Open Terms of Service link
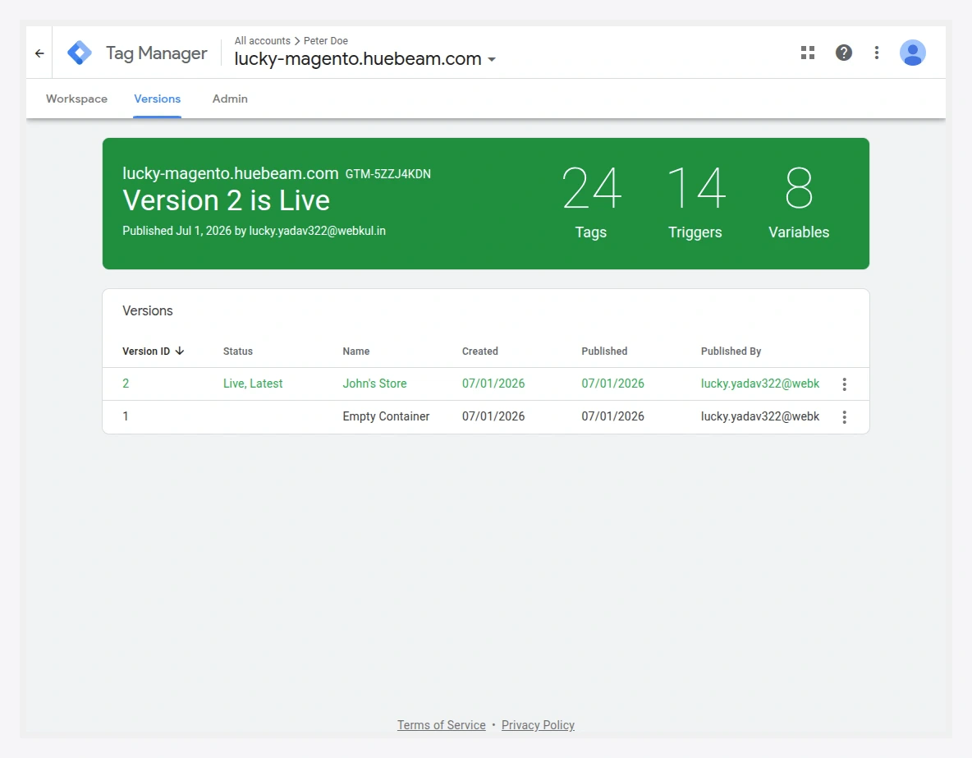The height and width of the screenshot is (758, 972). tap(442, 725)
